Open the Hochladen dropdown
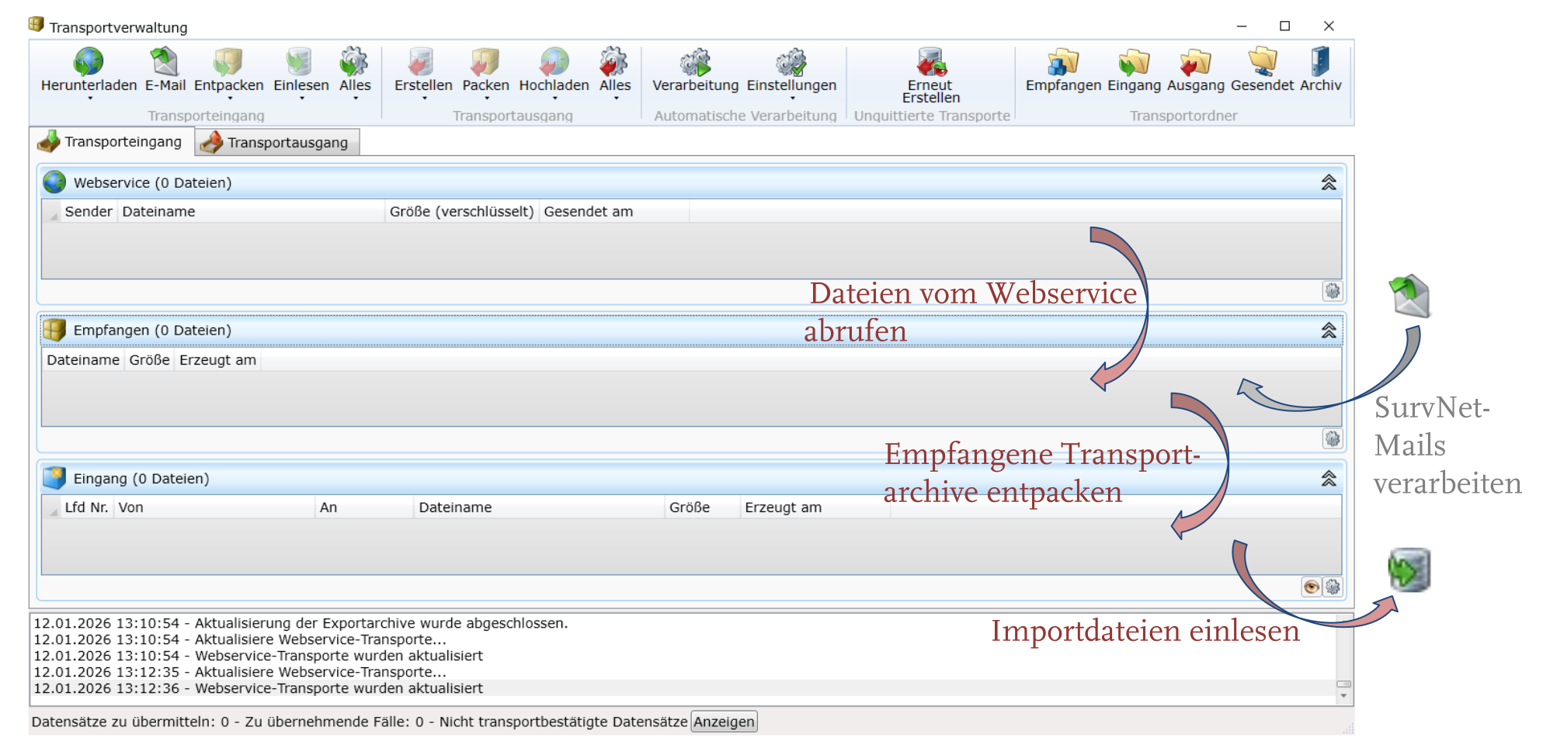1543x741 pixels. coord(554,99)
